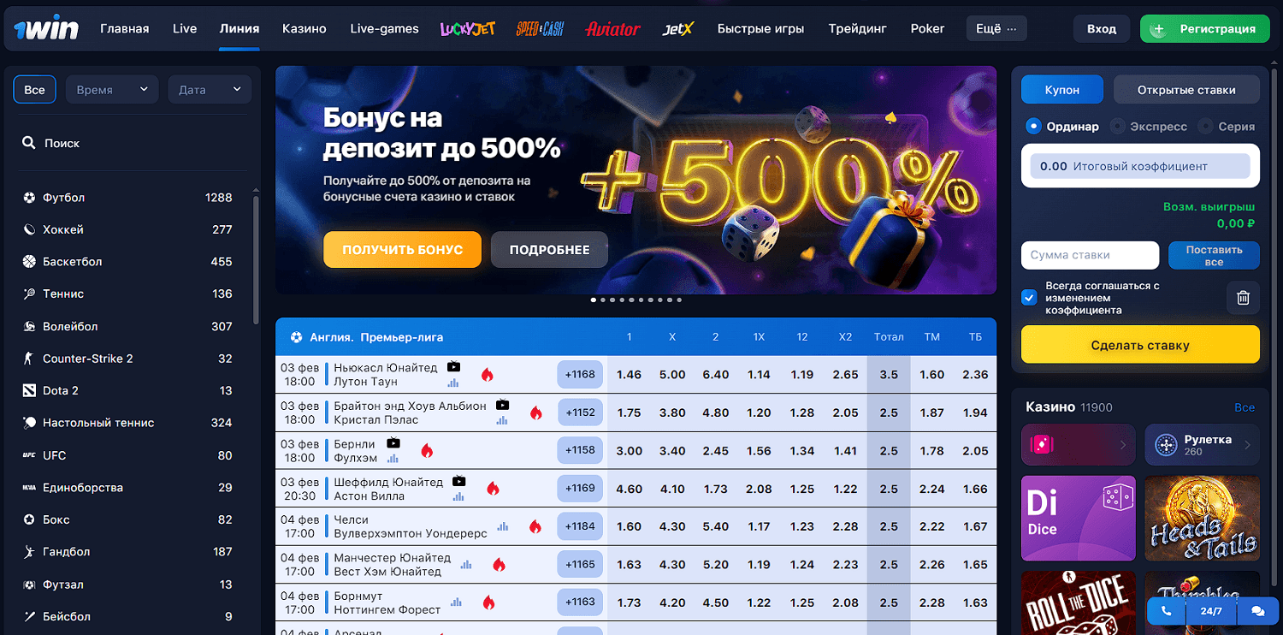The height and width of the screenshot is (635, 1283).
Task: Select the Серия bet type radio
Action: pos(1206,127)
